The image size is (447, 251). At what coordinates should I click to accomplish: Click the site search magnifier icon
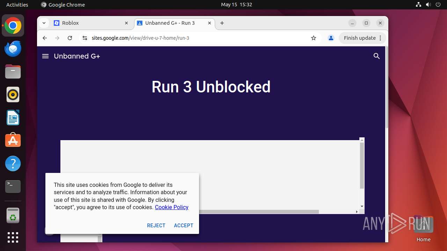[x=376, y=56]
